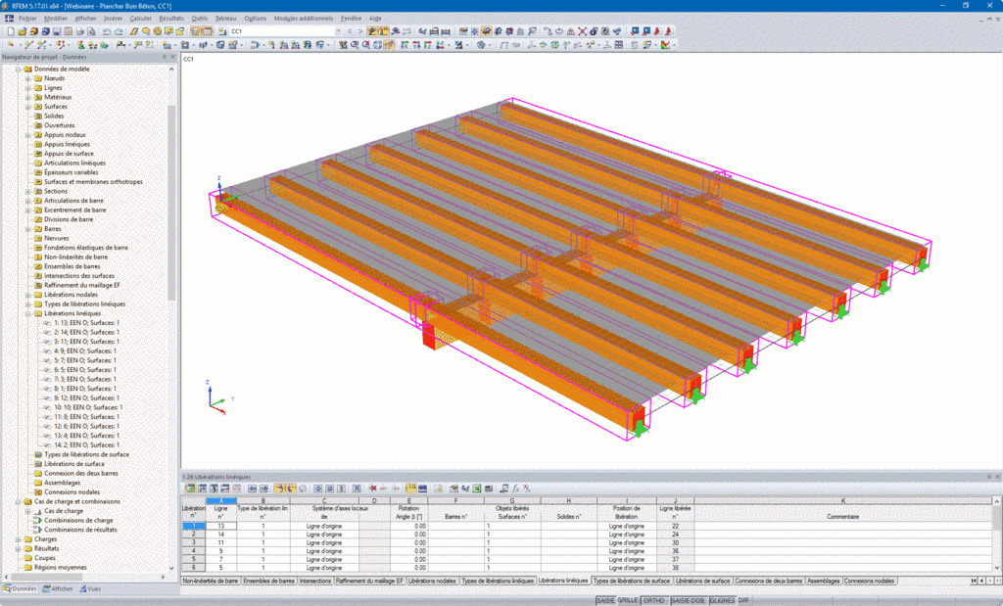Pin the project navigator panel
The width and height of the screenshot is (1003, 606).
(x=164, y=57)
